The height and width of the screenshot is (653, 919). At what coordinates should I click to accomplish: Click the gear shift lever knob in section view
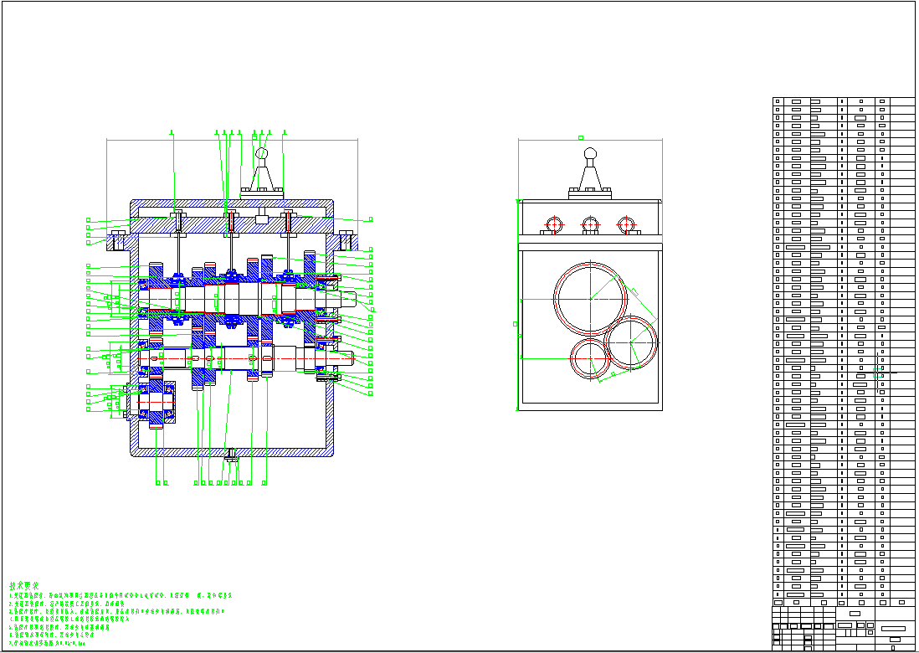pyautogui.click(x=261, y=154)
